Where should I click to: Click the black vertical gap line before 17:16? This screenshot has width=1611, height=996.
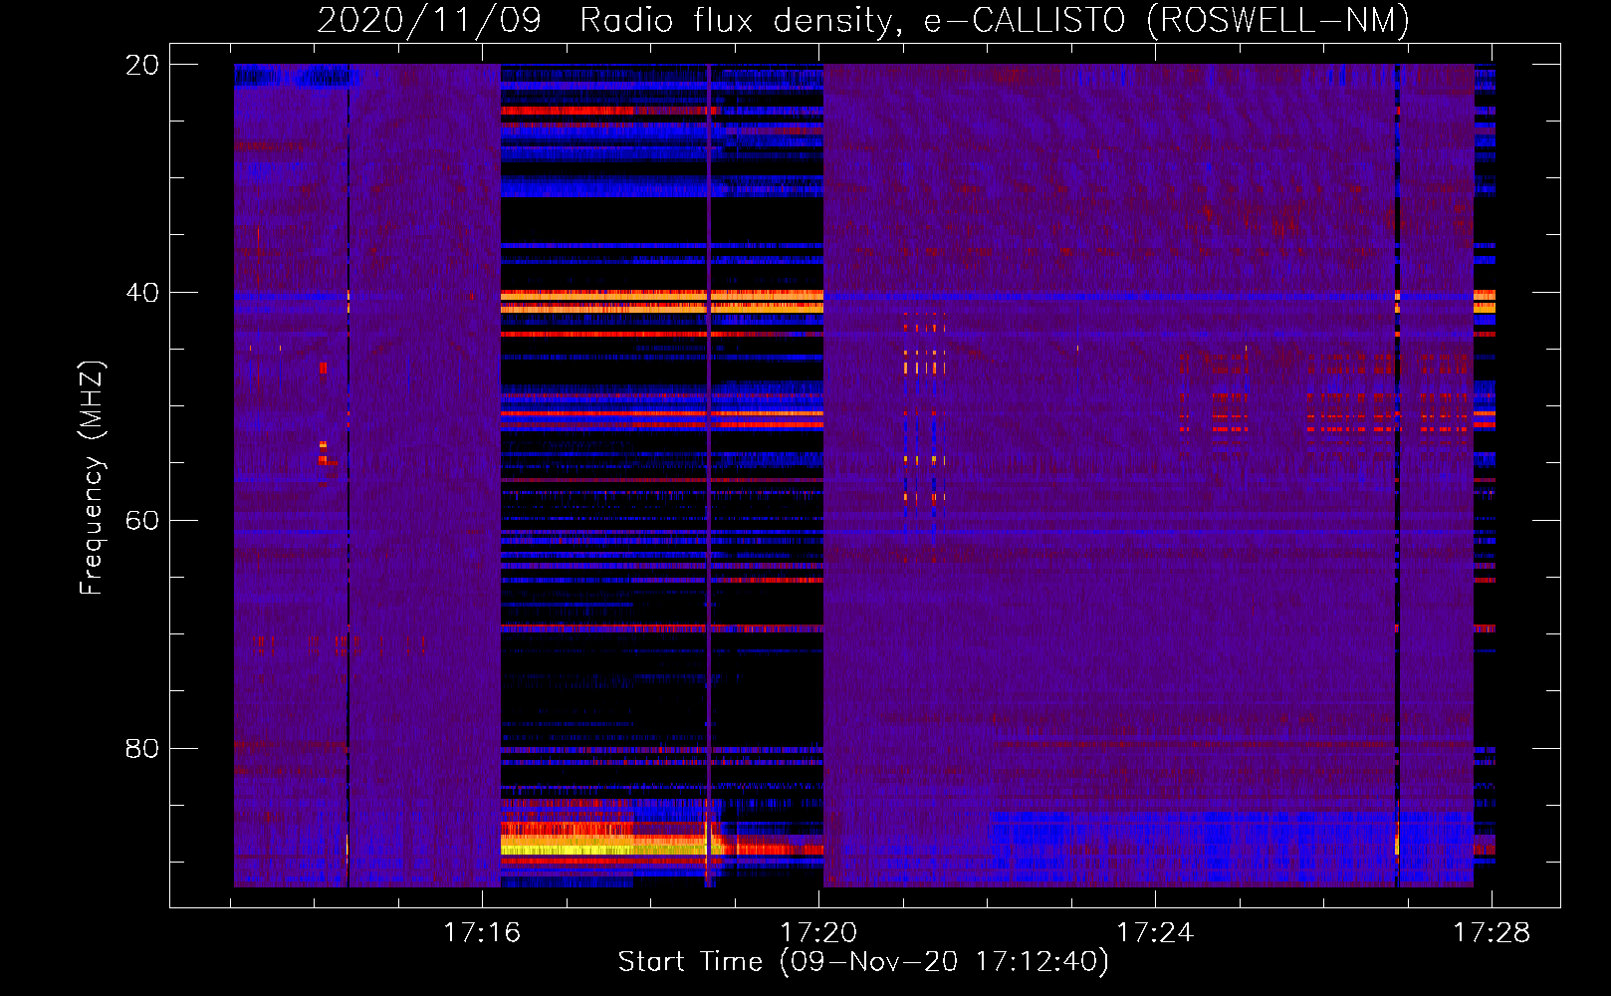(x=347, y=498)
